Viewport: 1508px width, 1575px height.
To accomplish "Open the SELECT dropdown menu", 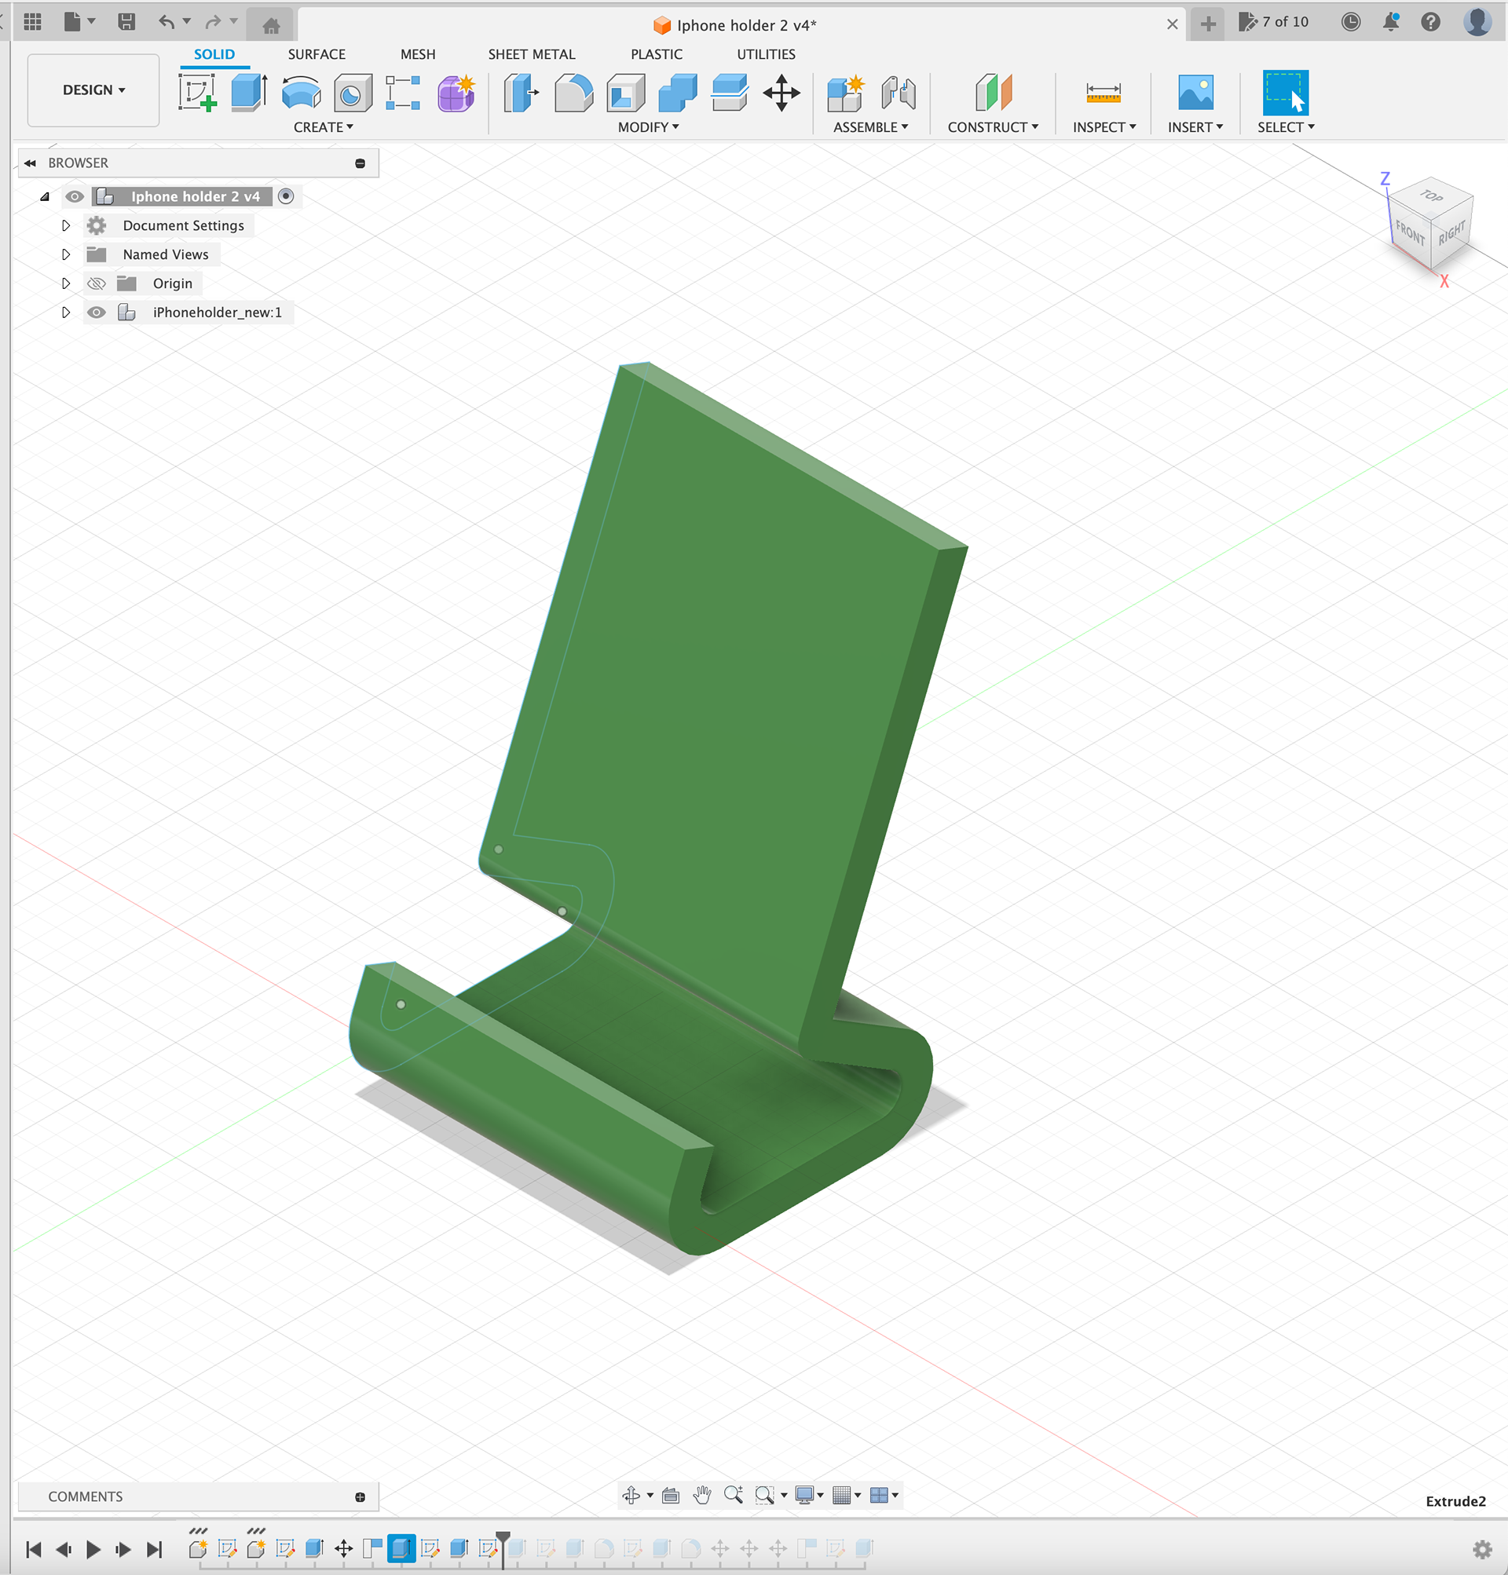I will point(1287,127).
